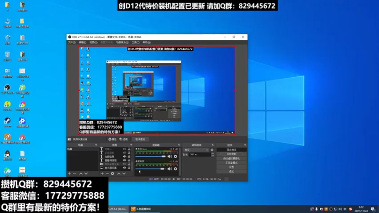The height and width of the screenshot is (213, 379).
Task: Open Steam desktop shortcut
Action: tap(8, 122)
